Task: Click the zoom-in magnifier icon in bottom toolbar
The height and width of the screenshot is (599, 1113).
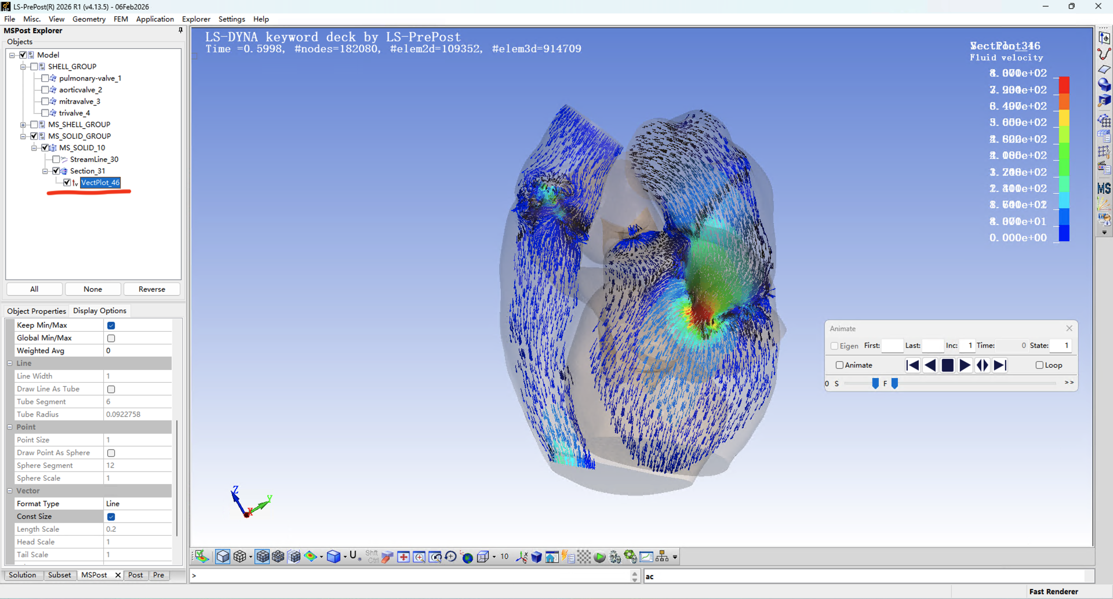Action: 419,557
